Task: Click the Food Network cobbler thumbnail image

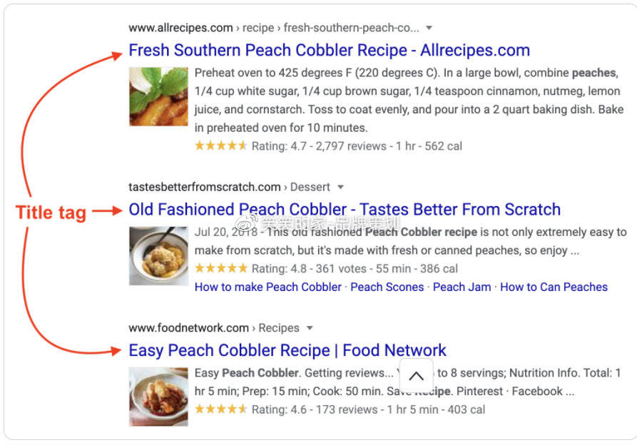Action: 158,397
